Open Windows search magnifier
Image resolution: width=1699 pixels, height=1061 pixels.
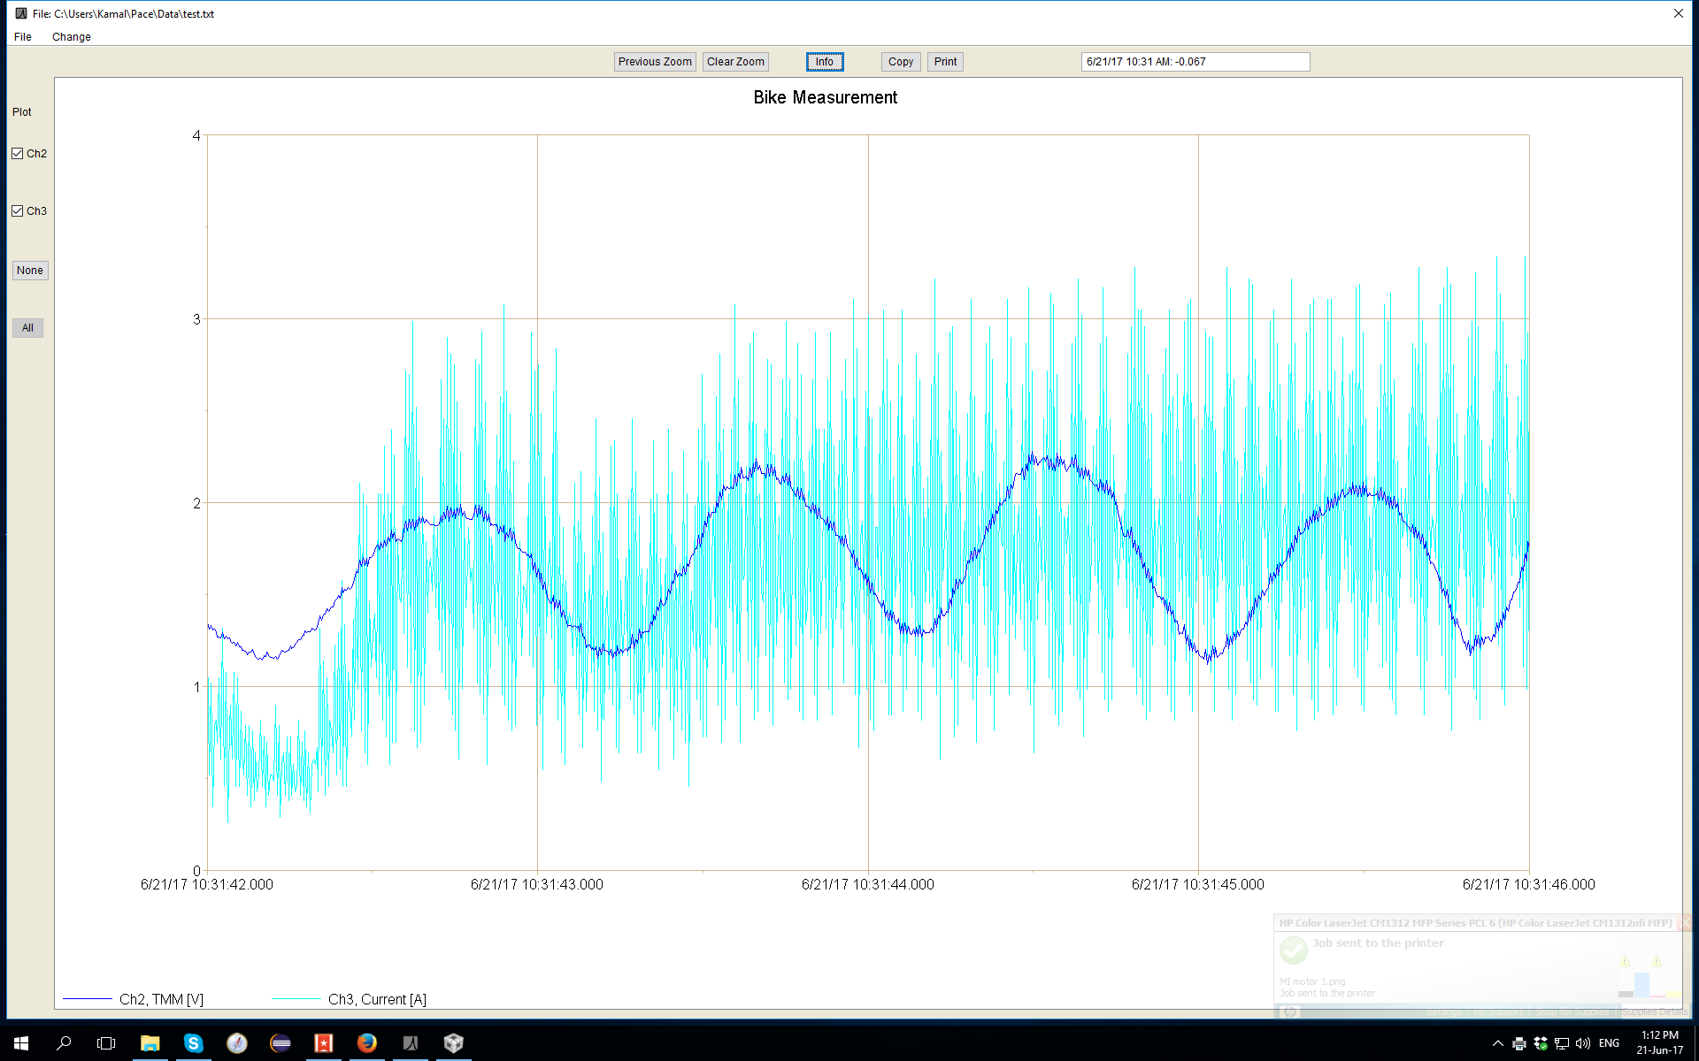point(64,1043)
